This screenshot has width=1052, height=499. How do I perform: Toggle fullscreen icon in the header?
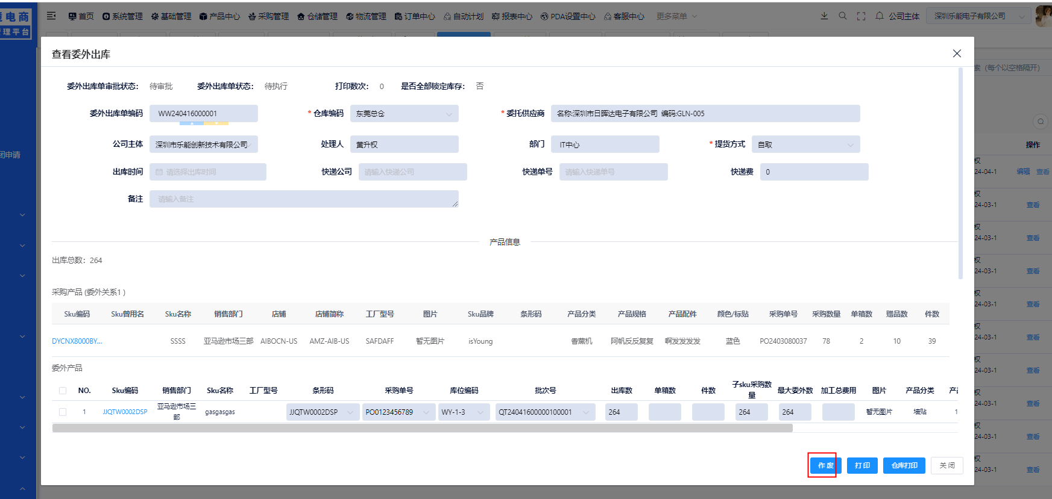coord(861,16)
